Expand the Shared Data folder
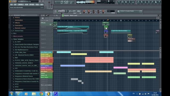 [x=18, y=31]
